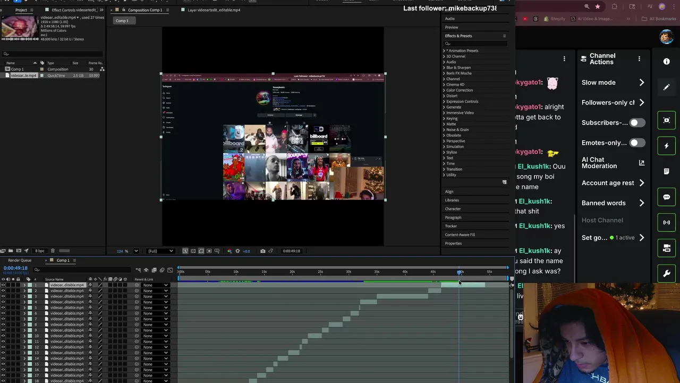
Task: Open Slow mode settings
Action: (x=613, y=82)
